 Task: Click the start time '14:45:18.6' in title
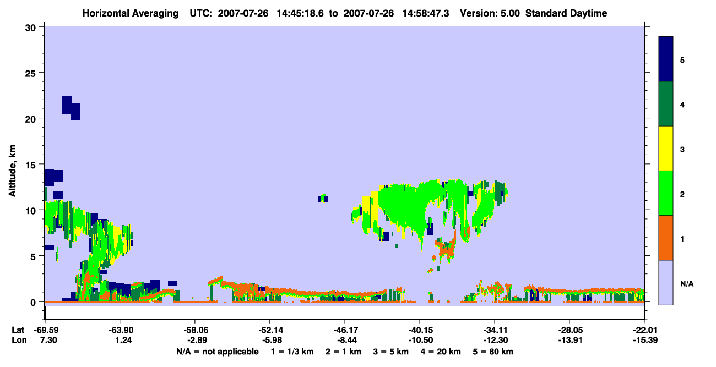pos(301,13)
